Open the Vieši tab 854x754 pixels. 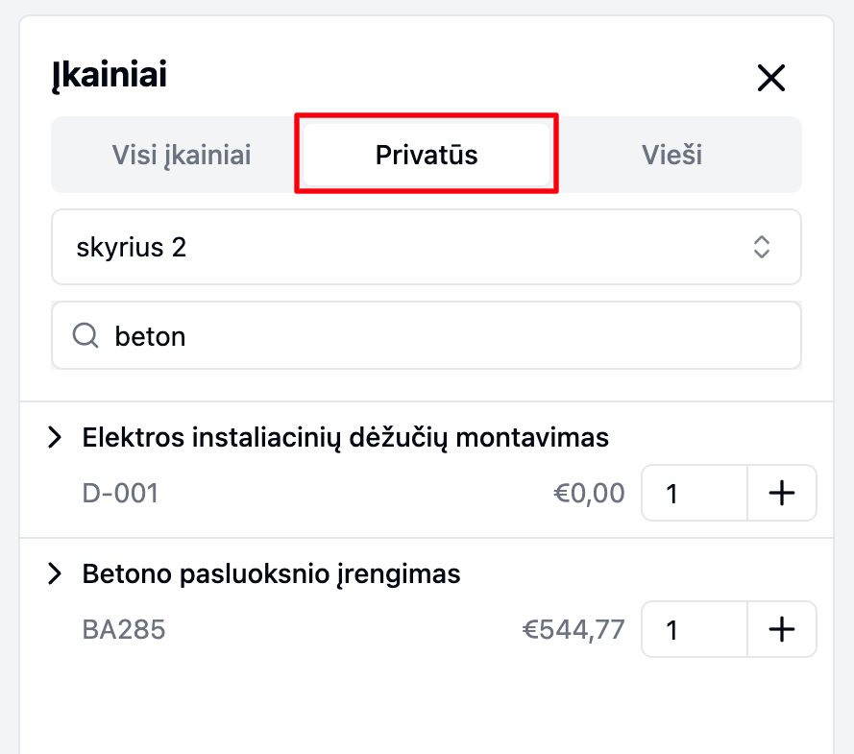tap(671, 155)
